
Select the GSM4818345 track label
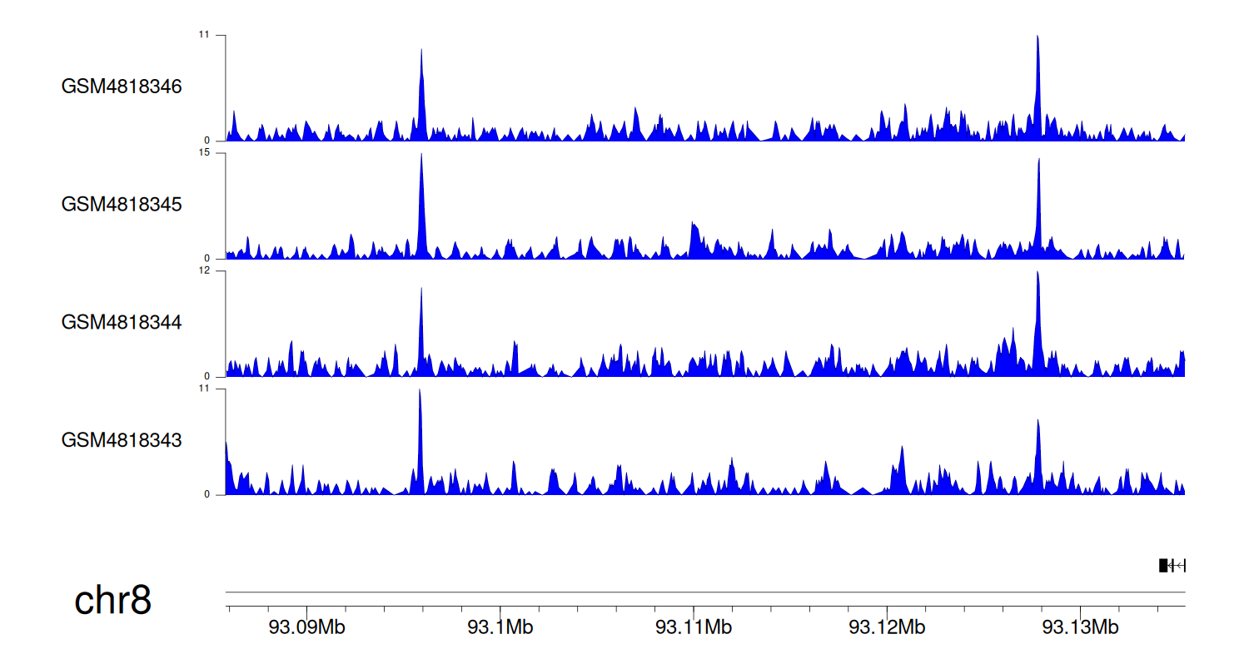click(x=122, y=205)
